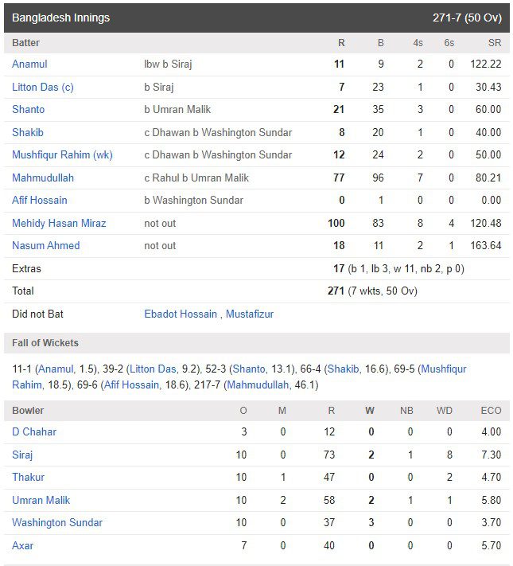Select D Chahar in bowler table
This screenshot has height=566, width=513.
coord(34,431)
